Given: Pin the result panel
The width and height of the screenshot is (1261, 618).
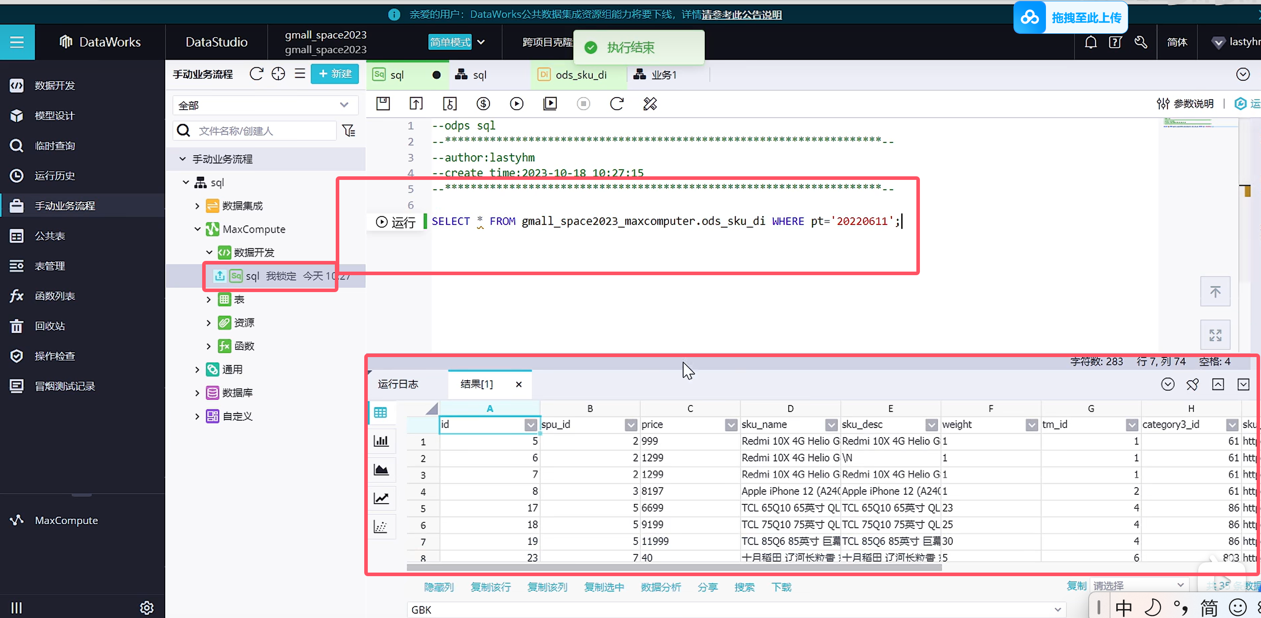Looking at the screenshot, I should 1192,385.
